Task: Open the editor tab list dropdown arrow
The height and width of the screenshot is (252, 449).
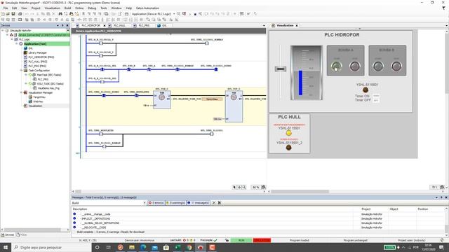Action: point(264,25)
